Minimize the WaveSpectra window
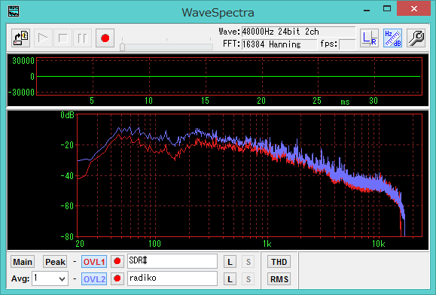436x295 pixels. (x=367, y=10)
